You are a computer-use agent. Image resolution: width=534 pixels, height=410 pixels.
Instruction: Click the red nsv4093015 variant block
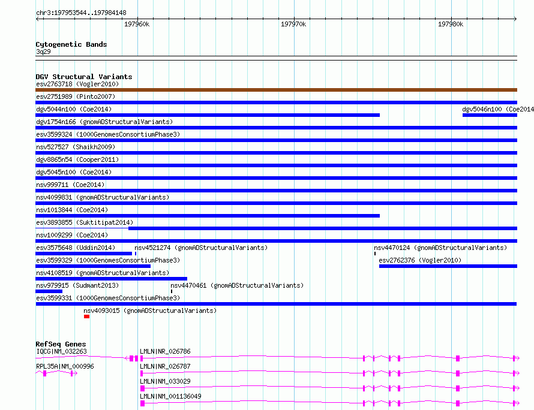87,316
